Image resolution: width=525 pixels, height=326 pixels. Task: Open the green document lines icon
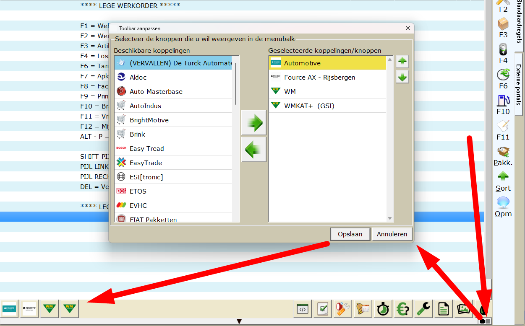[443, 309]
